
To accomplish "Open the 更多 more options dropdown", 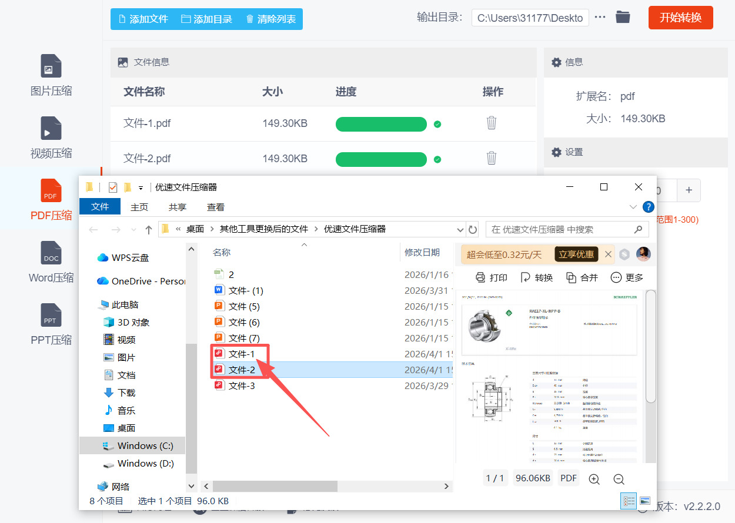I will [627, 277].
